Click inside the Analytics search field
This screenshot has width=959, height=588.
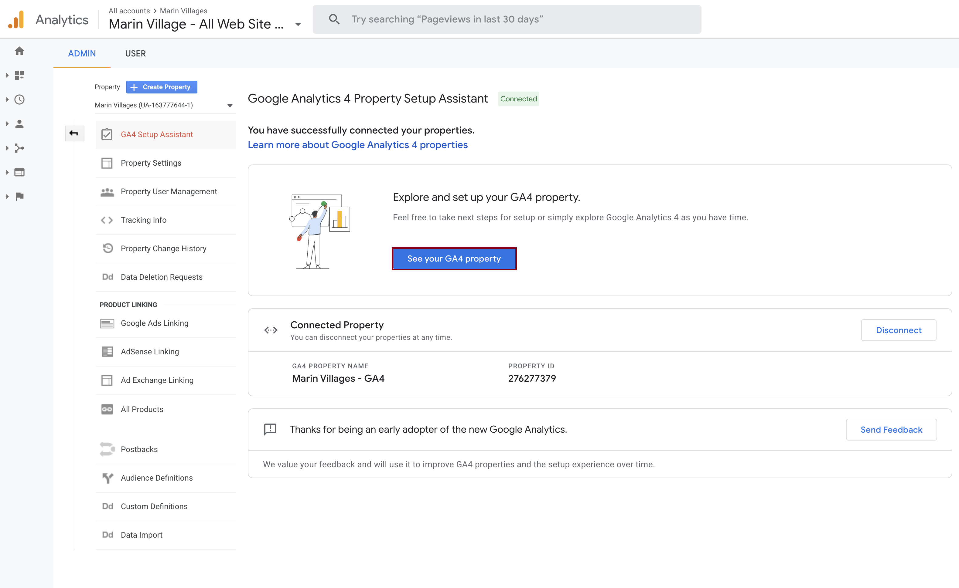(x=507, y=19)
